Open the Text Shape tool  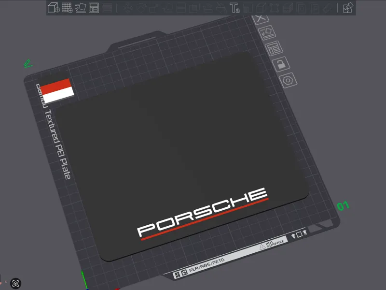[x=234, y=8]
